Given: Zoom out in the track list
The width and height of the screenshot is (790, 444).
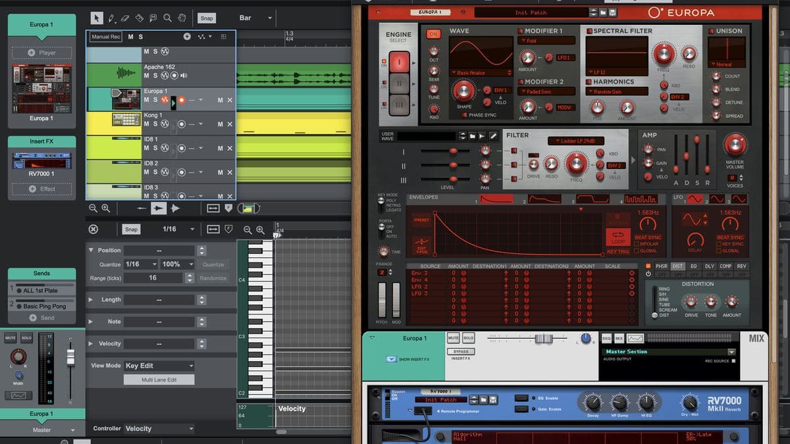Looking at the screenshot, I should [93, 208].
